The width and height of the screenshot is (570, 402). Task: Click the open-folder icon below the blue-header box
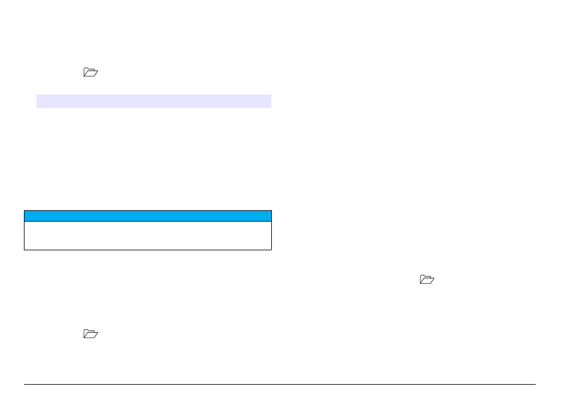point(90,334)
